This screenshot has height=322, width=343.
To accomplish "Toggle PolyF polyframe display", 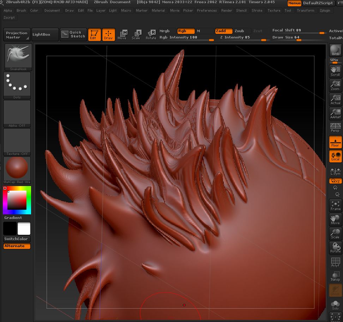I will click(x=335, y=262).
